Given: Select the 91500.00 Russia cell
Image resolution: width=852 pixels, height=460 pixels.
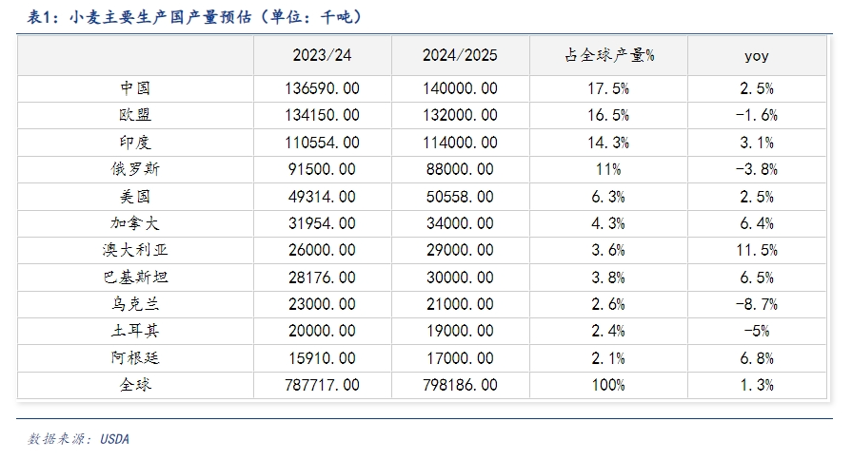Looking at the screenshot, I should (x=322, y=169).
